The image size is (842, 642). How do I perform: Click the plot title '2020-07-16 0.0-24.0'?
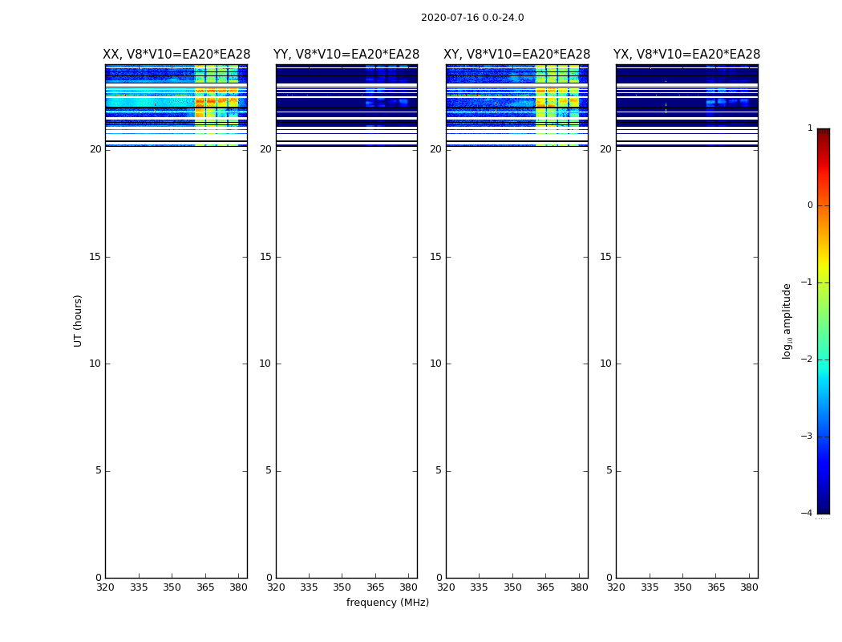pyautogui.click(x=472, y=18)
